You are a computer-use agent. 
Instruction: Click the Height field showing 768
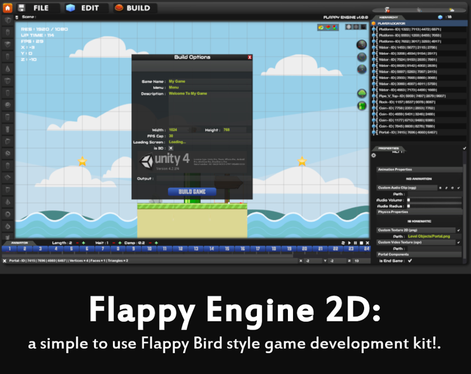(x=234, y=130)
